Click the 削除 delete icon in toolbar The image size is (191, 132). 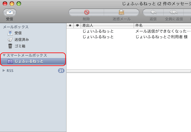pyautogui.click(x=87, y=12)
